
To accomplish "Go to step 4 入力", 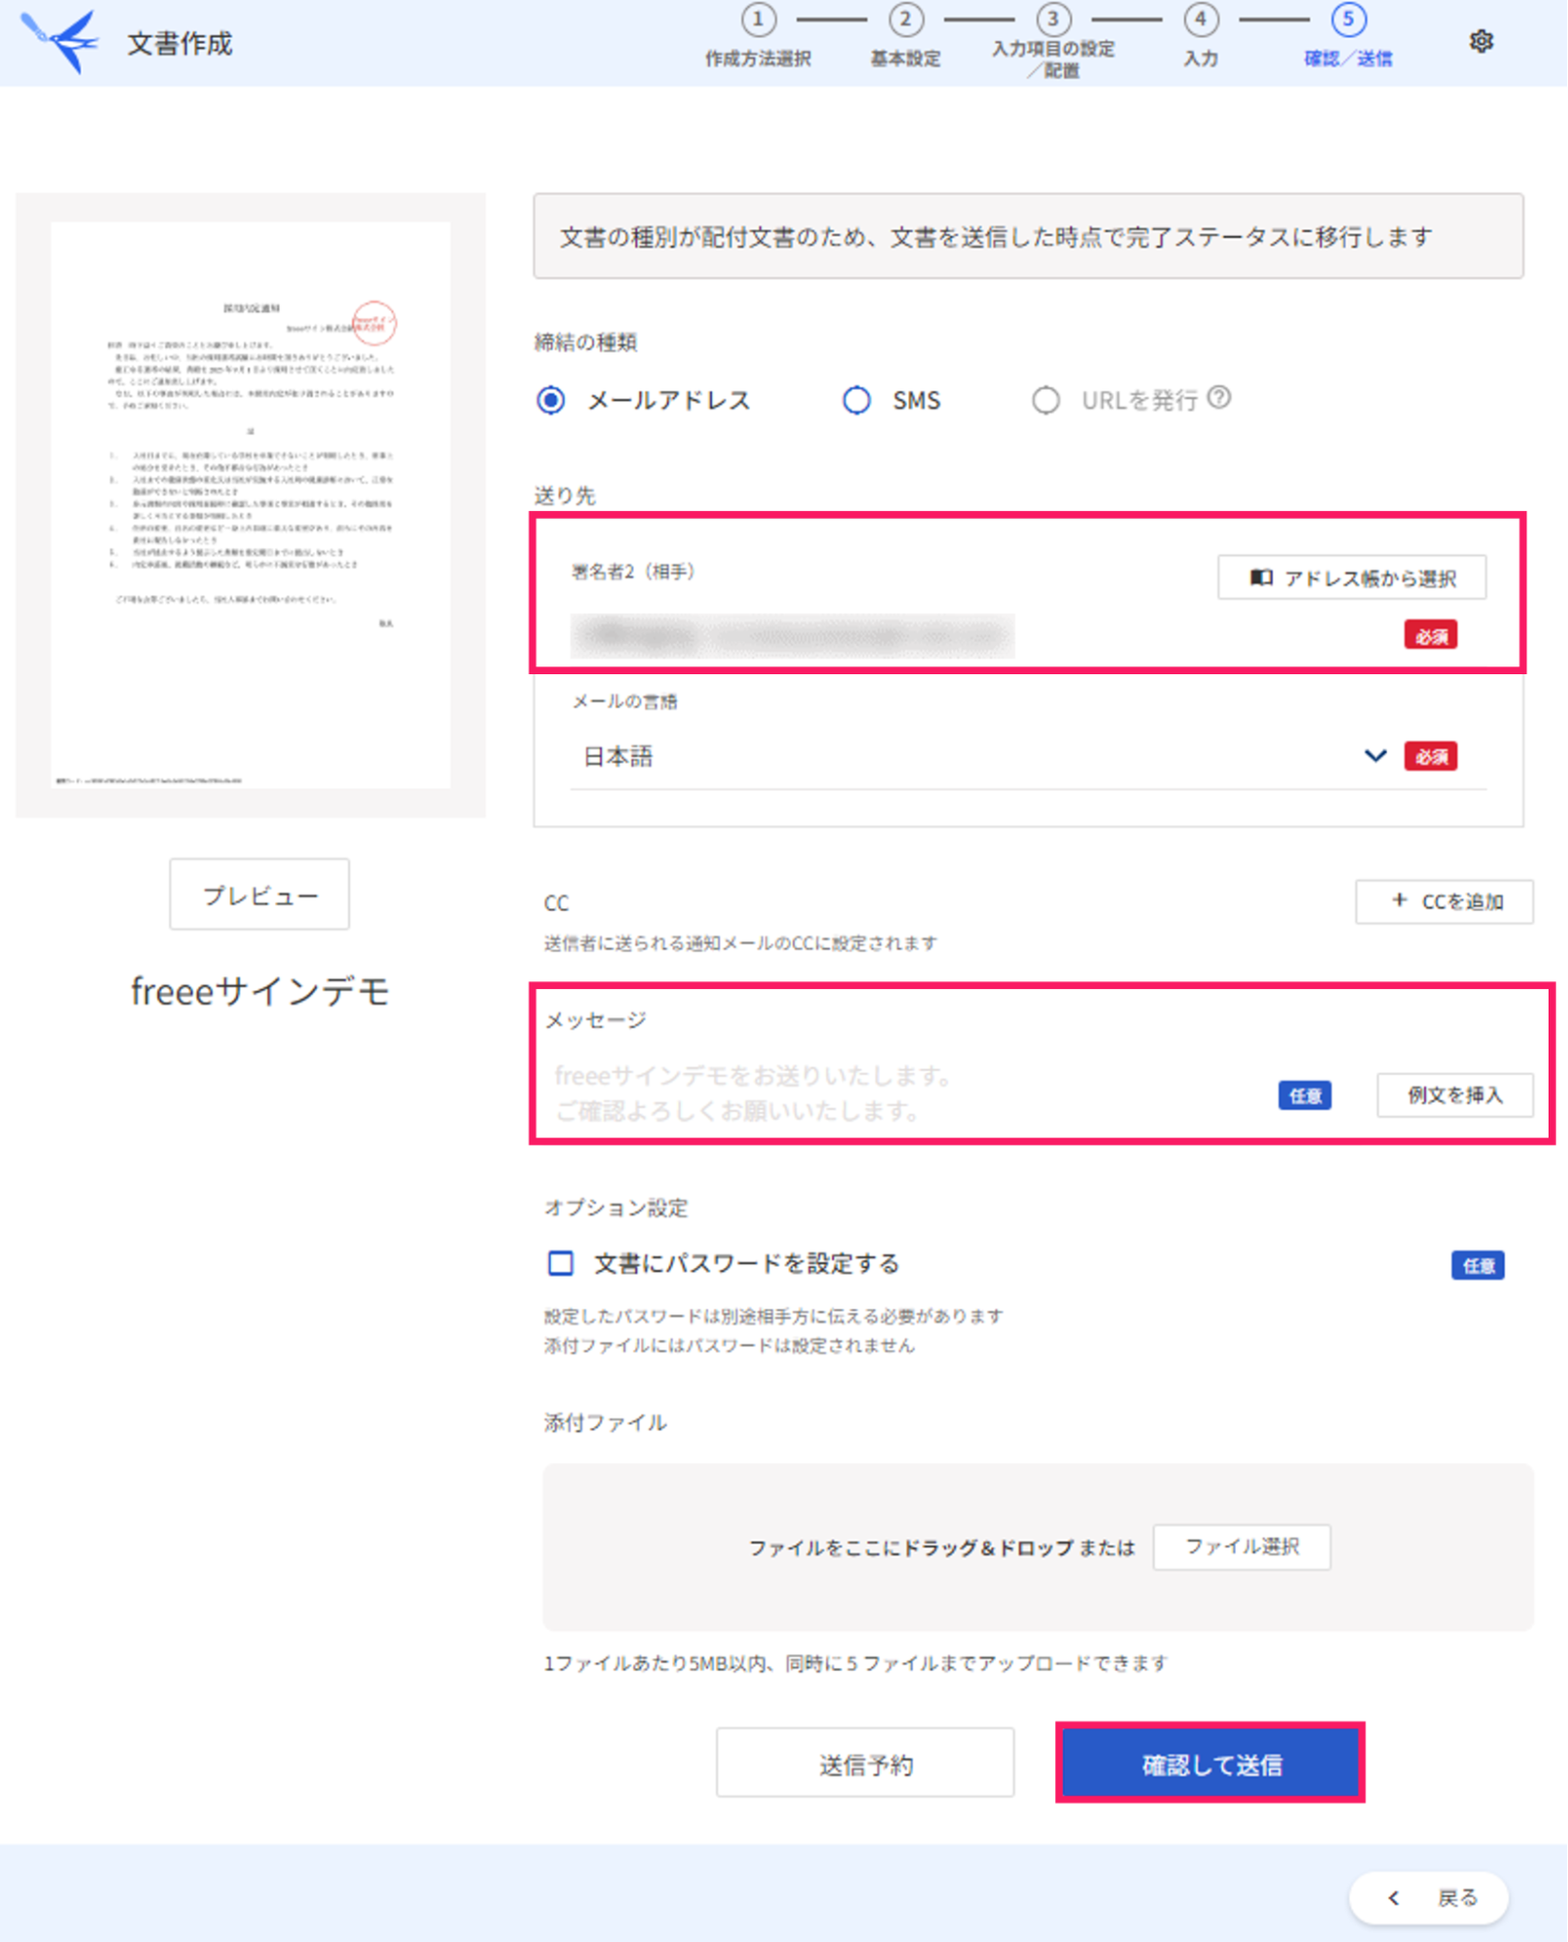I will 1201,37.
